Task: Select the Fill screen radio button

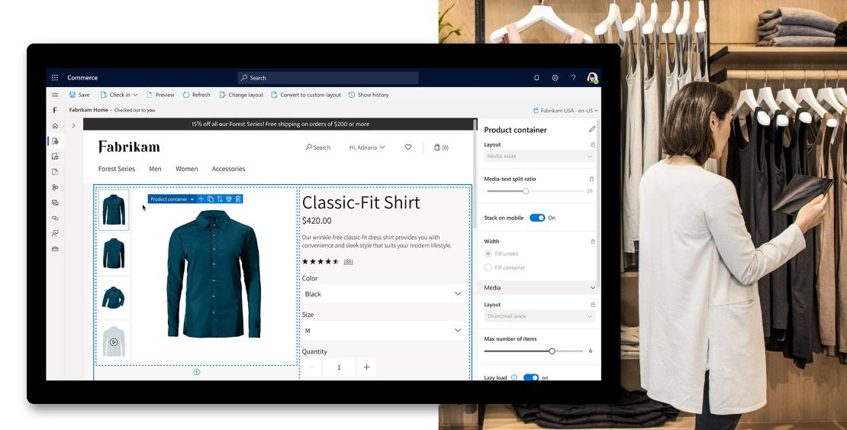Action: 488,254
